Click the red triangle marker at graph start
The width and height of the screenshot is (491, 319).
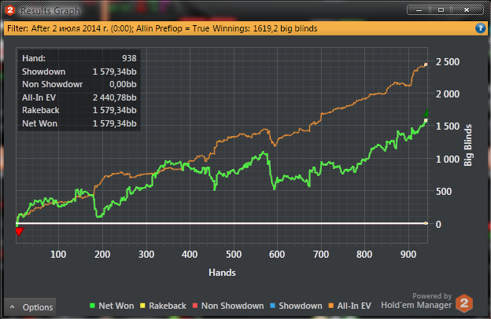[x=20, y=232]
